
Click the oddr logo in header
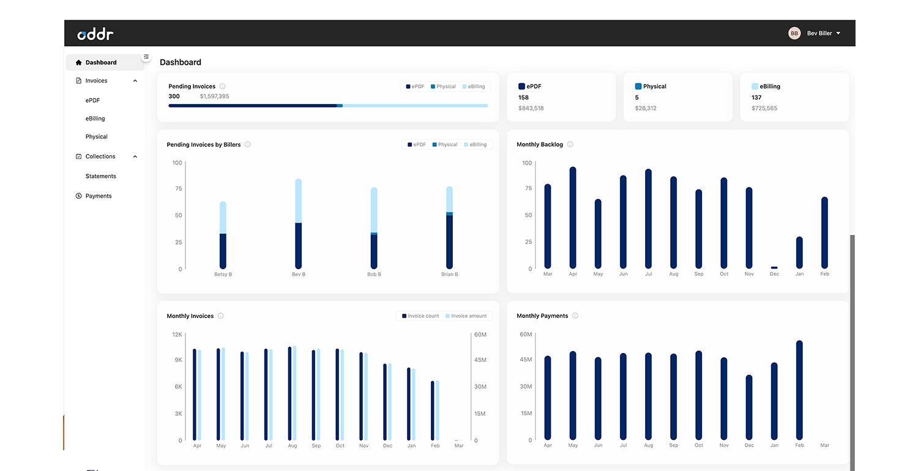tap(95, 34)
